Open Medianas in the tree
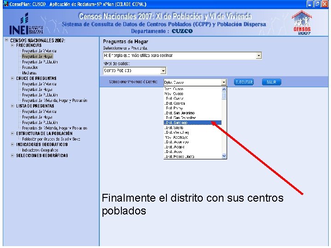The image size is (331, 248). (x=29, y=73)
